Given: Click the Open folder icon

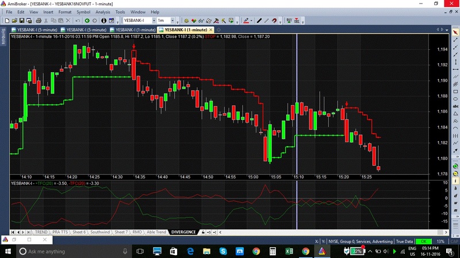Looking at the screenshot, I should coord(14,21).
